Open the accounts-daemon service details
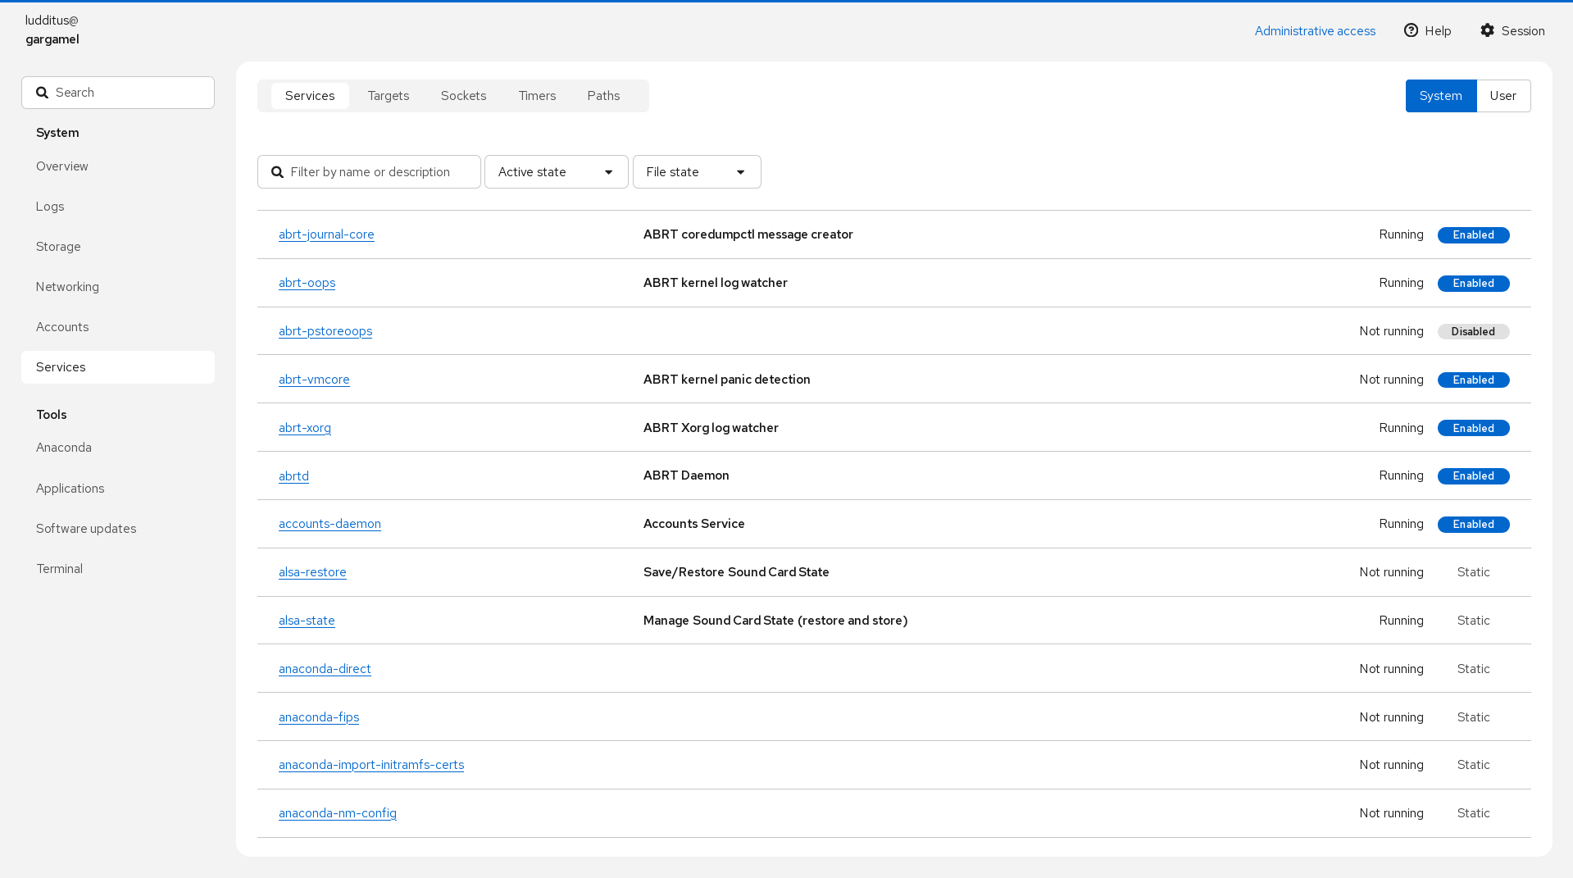Viewport: 1573px width, 878px height. (330, 524)
